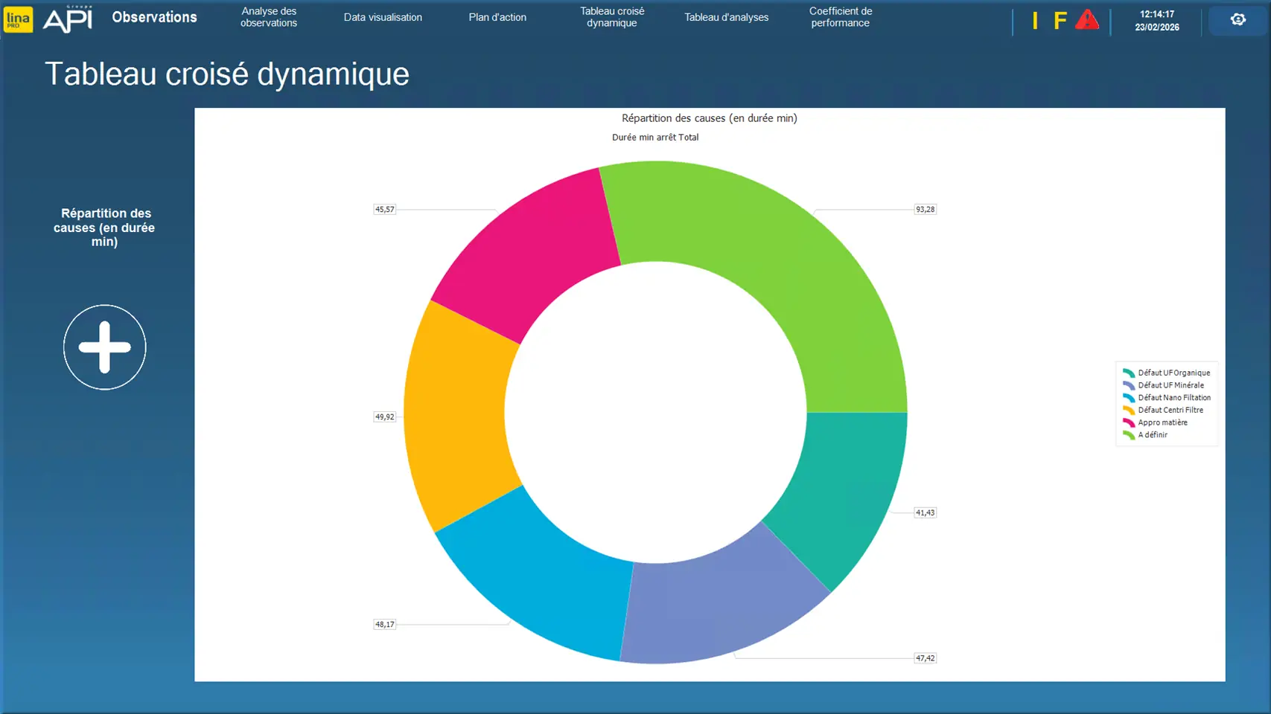The height and width of the screenshot is (714, 1271).
Task: Open the Coefficient de performance tab
Action: click(840, 17)
